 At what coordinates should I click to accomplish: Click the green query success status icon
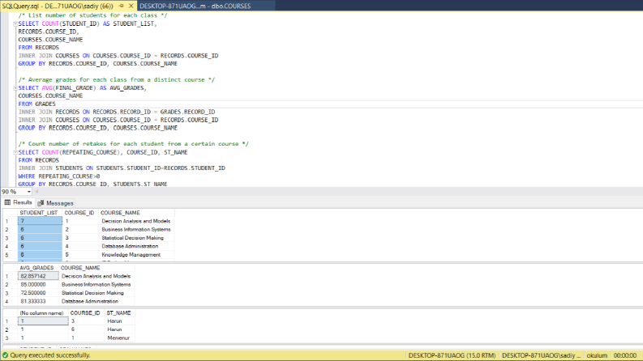[6, 355]
